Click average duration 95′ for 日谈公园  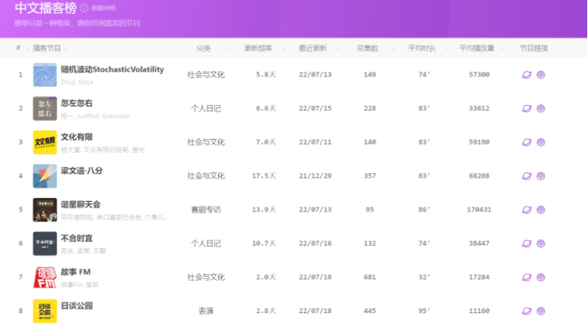click(x=424, y=311)
